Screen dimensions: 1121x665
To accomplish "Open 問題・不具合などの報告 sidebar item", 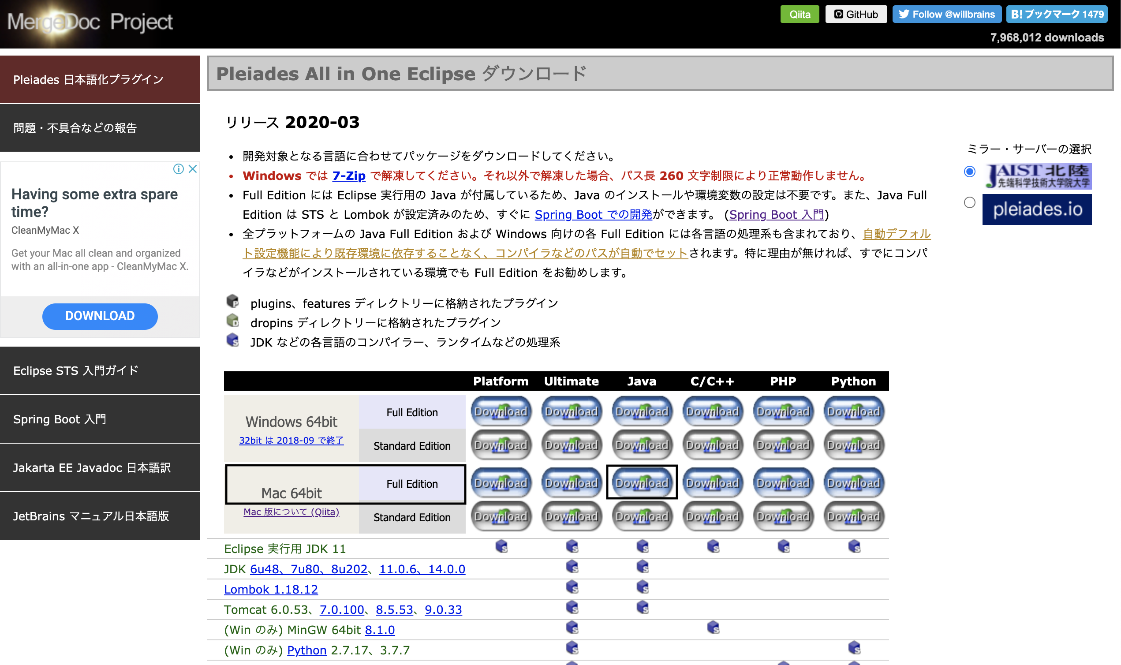I will click(100, 128).
